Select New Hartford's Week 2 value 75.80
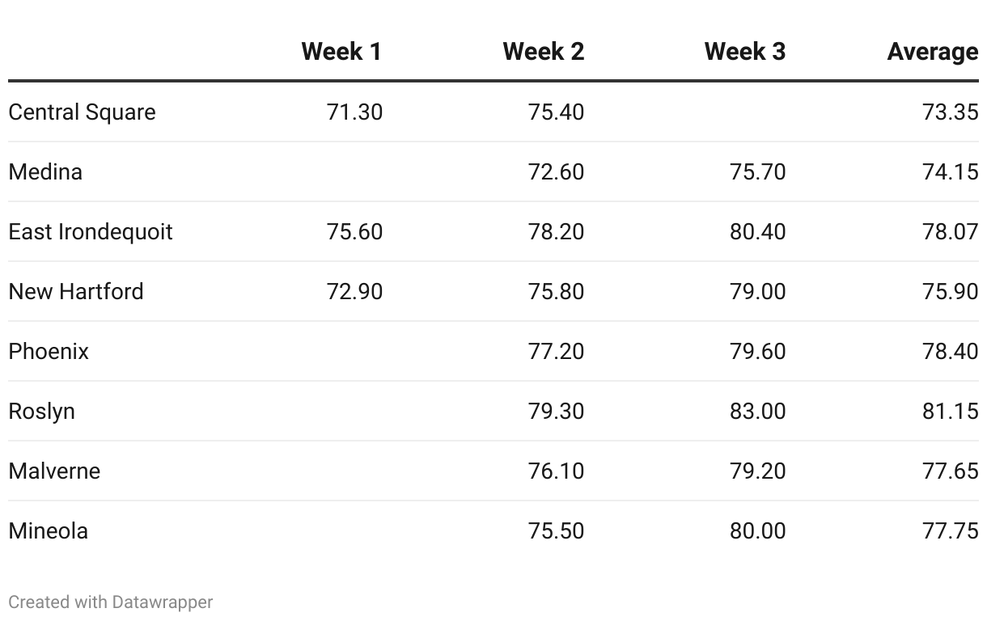987x621 pixels. (x=556, y=291)
